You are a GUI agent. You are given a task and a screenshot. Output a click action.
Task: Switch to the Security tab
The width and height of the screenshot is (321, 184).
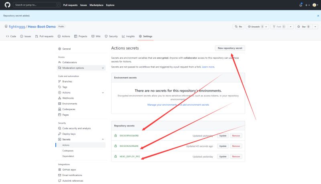(111, 36)
